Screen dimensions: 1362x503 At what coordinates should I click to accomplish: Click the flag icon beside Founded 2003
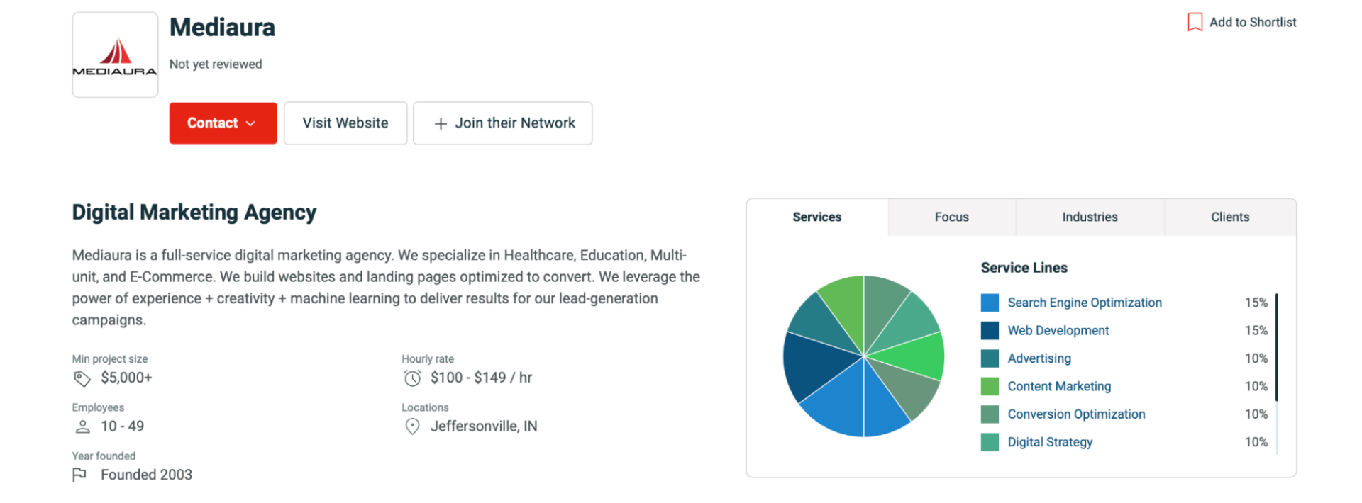click(x=79, y=475)
